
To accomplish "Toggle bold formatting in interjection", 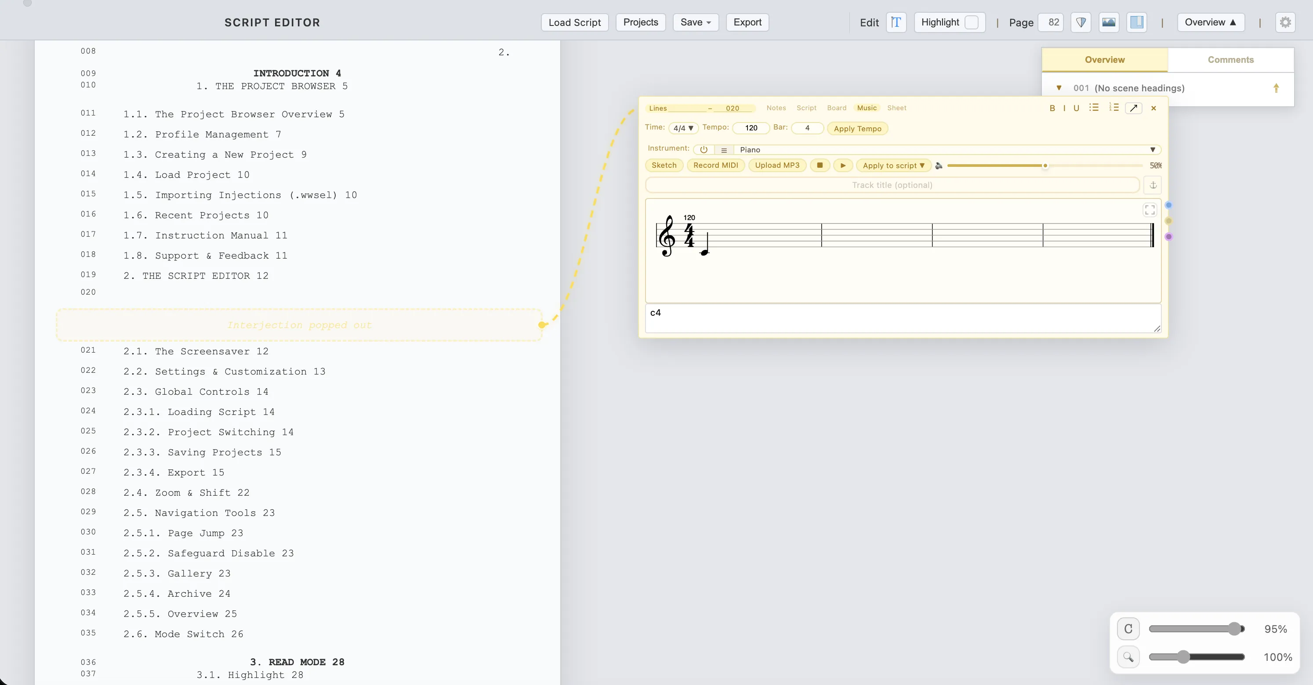I will [1052, 108].
